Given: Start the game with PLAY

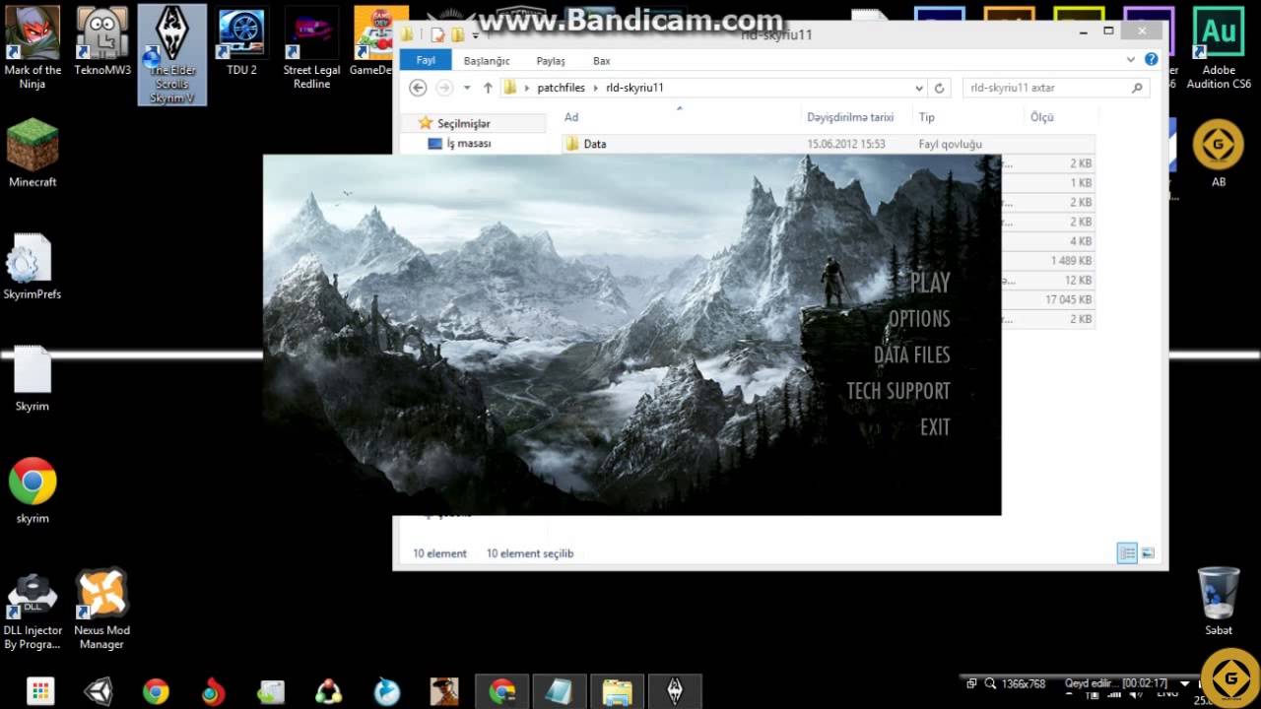Looking at the screenshot, I should point(929,283).
